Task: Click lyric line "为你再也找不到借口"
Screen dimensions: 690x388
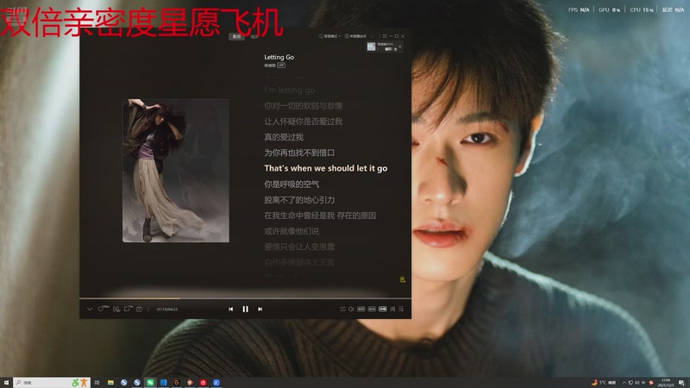Action: [299, 153]
